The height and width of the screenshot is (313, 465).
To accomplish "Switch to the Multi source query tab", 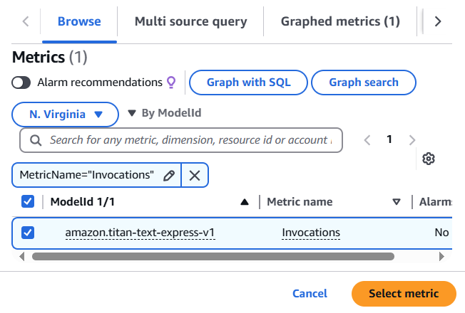I will (x=190, y=21).
